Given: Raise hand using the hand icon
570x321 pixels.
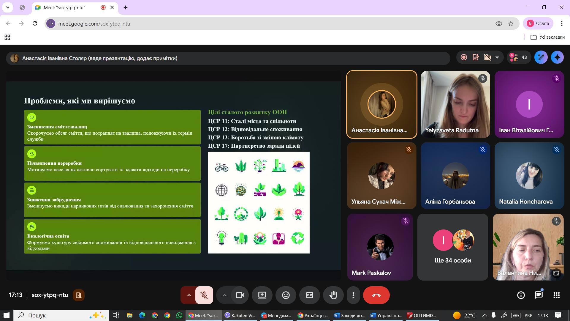Looking at the screenshot, I should point(333,295).
